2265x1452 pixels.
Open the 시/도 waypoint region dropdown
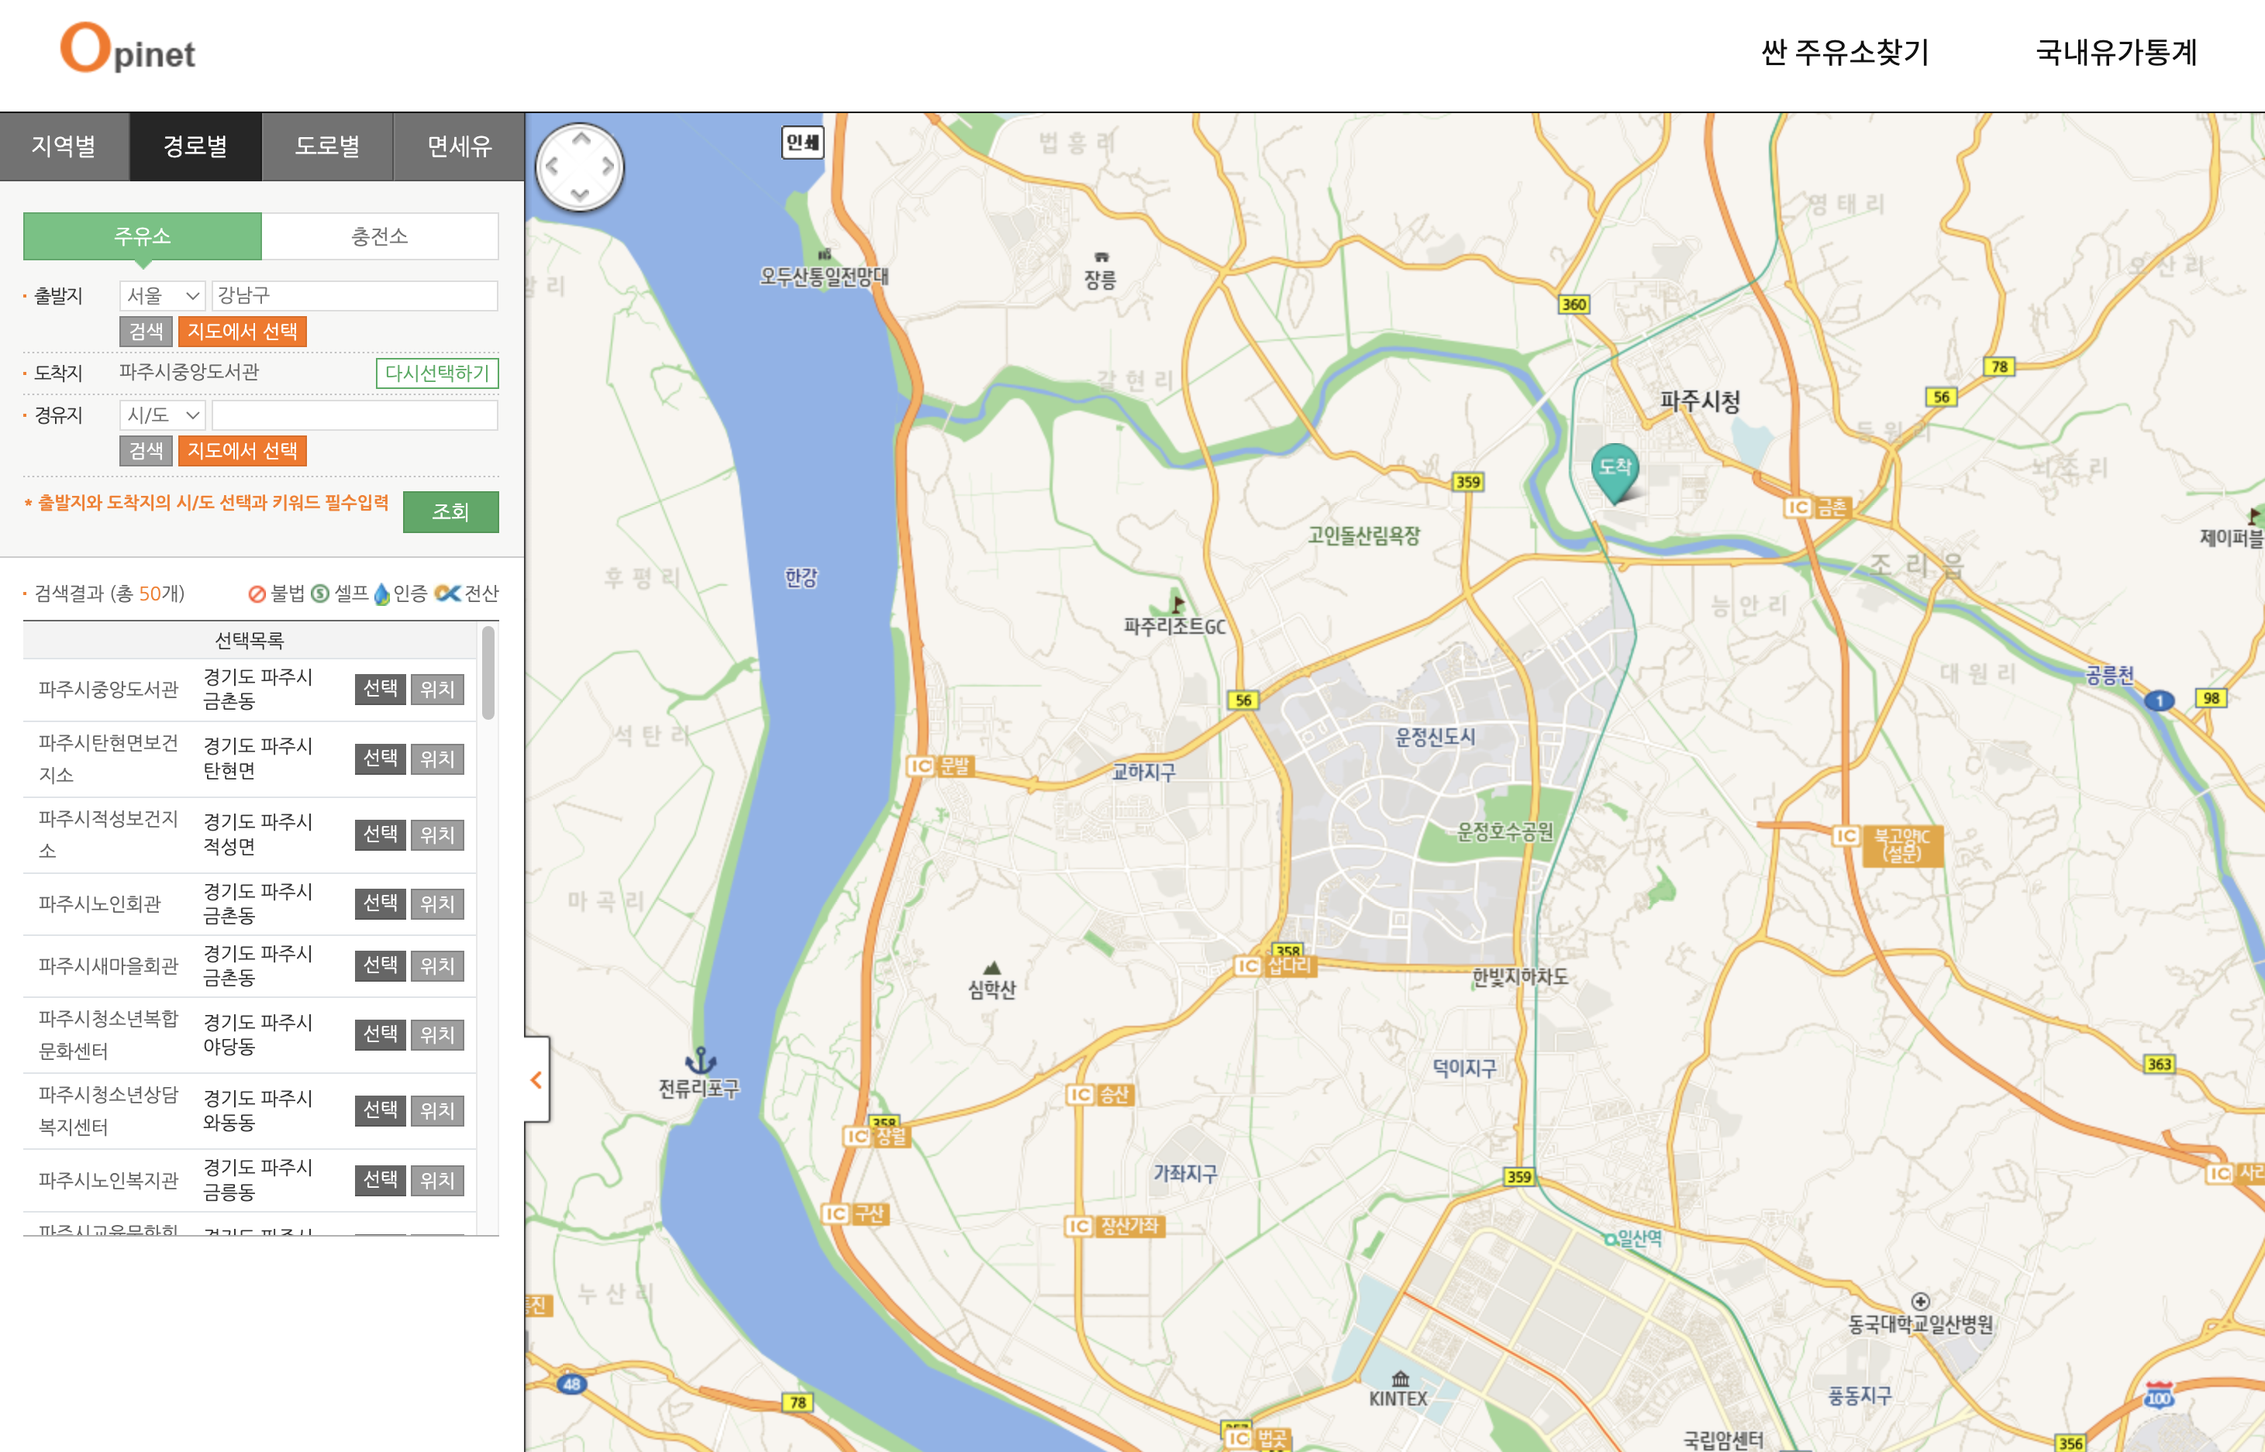[x=162, y=415]
